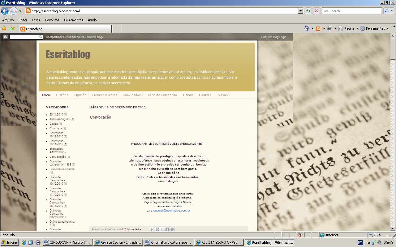Click the orange RSS feeds icon
The width and height of the screenshot is (396, 247).
point(318,28)
